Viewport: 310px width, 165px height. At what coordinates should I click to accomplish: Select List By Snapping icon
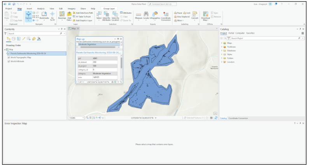tap(29, 39)
